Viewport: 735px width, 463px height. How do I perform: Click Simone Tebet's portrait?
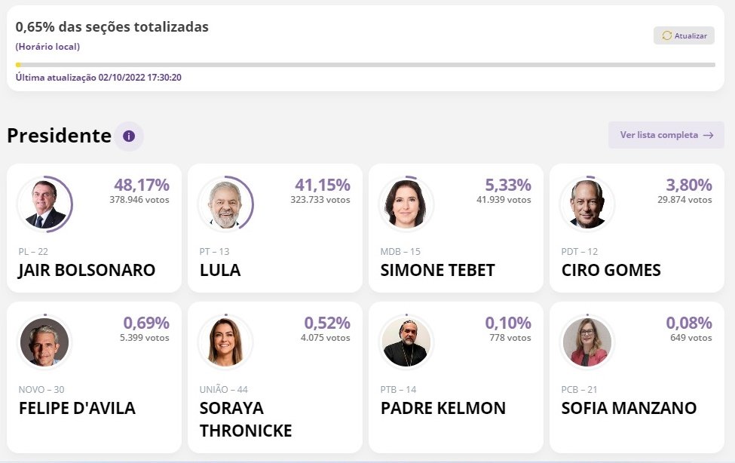coord(407,204)
